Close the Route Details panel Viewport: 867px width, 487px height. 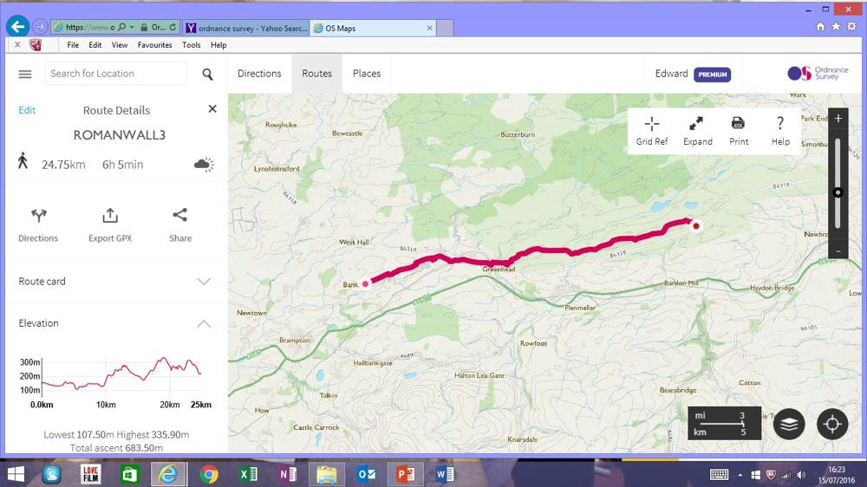(212, 109)
